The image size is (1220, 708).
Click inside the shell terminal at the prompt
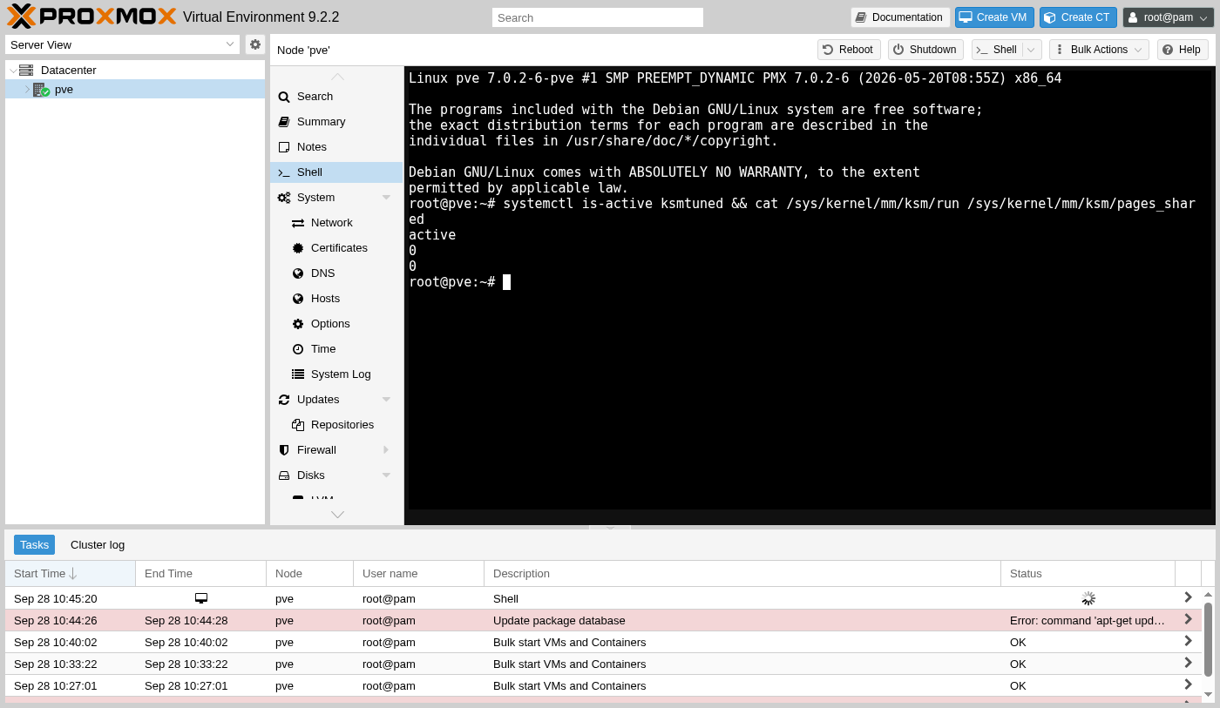(x=506, y=282)
